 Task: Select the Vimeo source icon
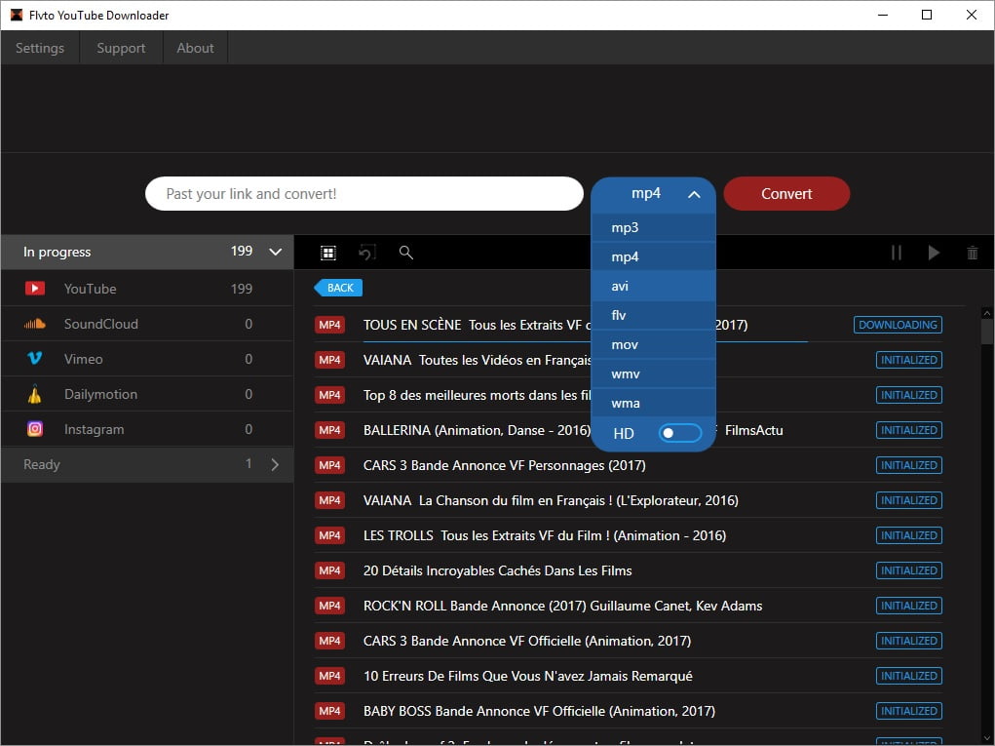click(x=35, y=359)
